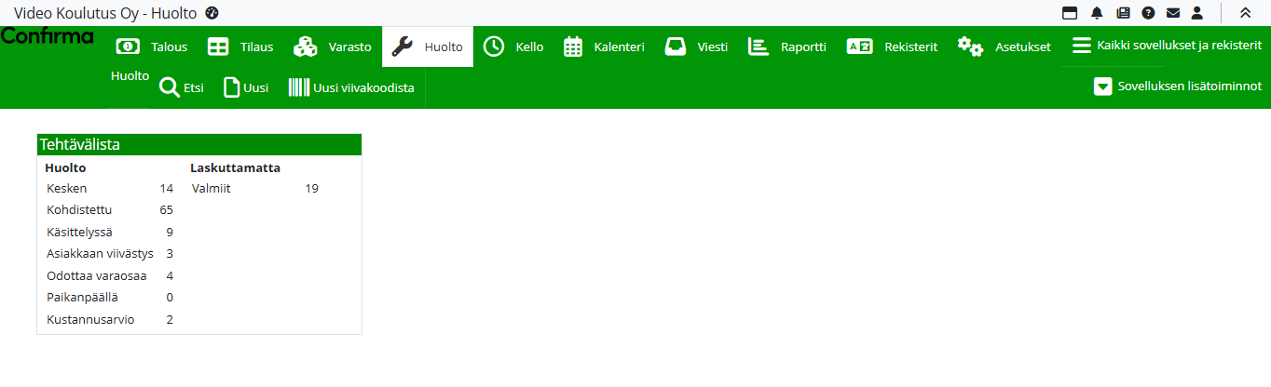Create new with Uusi viivakoodista
The image size is (1271, 387).
point(351,88)
